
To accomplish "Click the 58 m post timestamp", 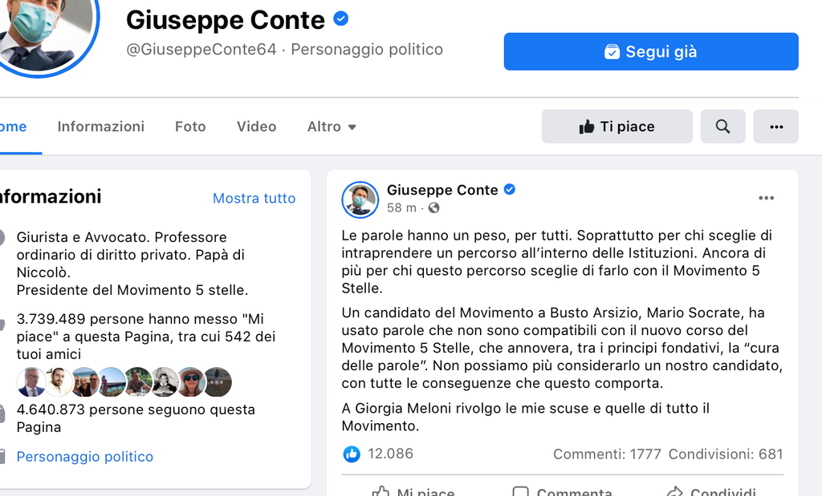I will 401,208.
